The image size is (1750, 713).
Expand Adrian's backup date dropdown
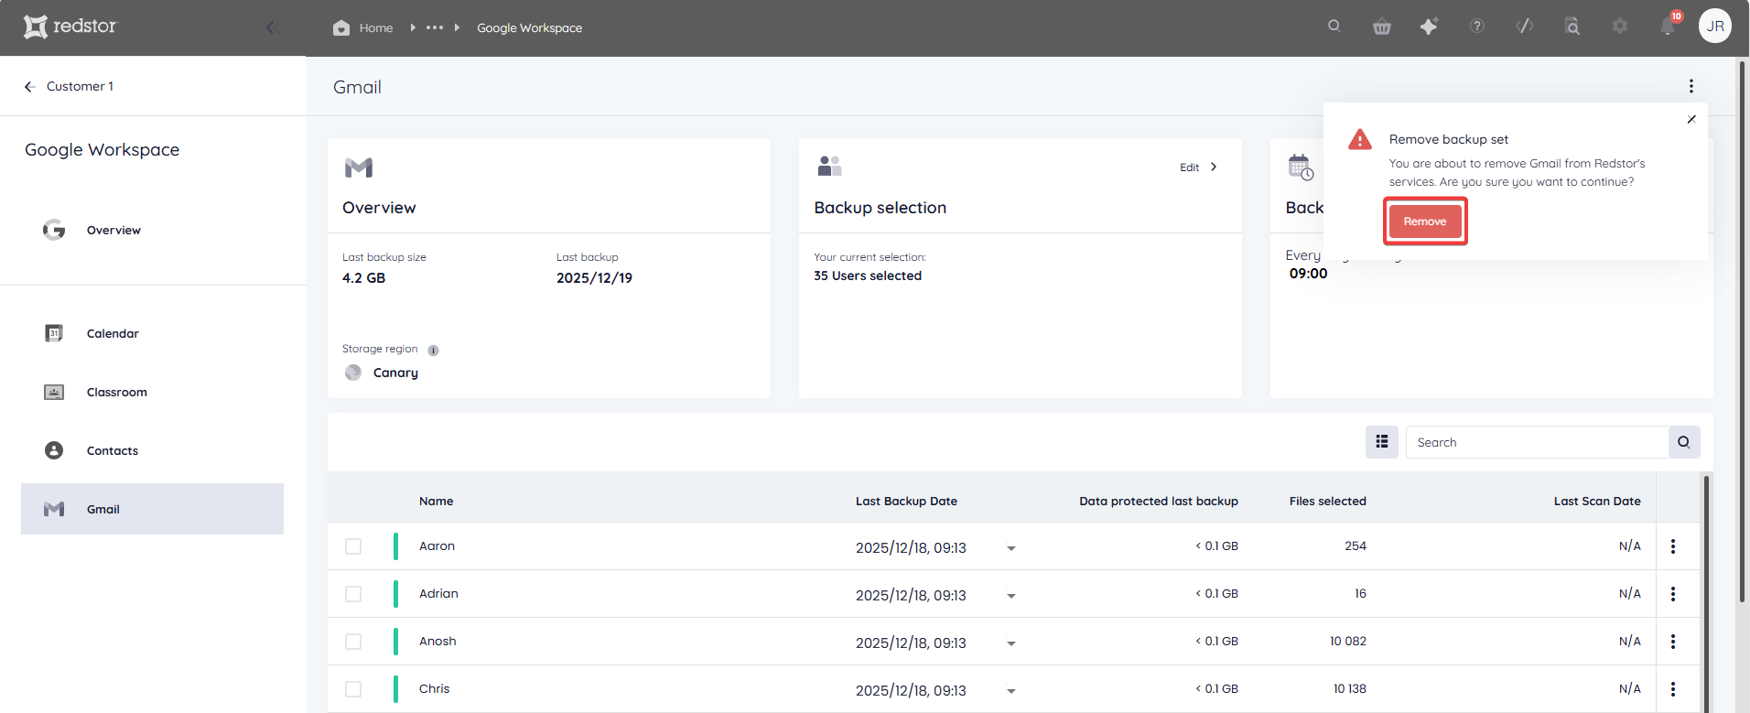[x=1011, y=596]
